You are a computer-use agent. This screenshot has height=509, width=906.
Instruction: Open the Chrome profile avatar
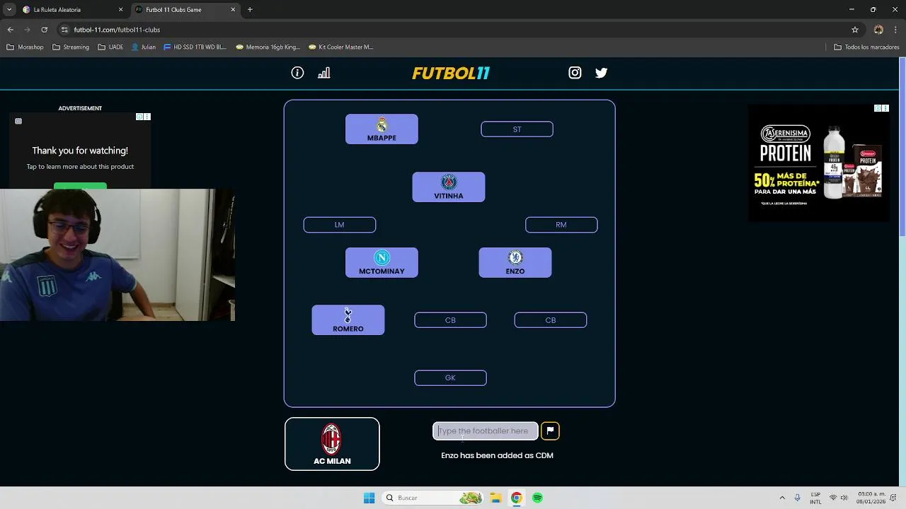pyautogui.click(x=878, y=30)
